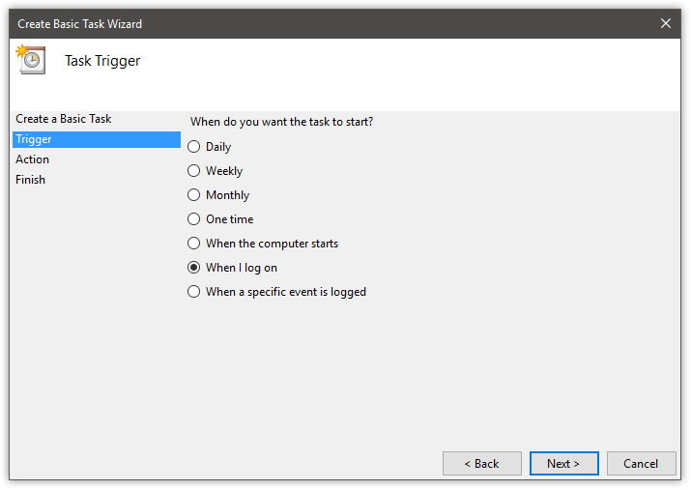Close the Create Basic Task Wizard
691x490 pixels.
(666, 23)
